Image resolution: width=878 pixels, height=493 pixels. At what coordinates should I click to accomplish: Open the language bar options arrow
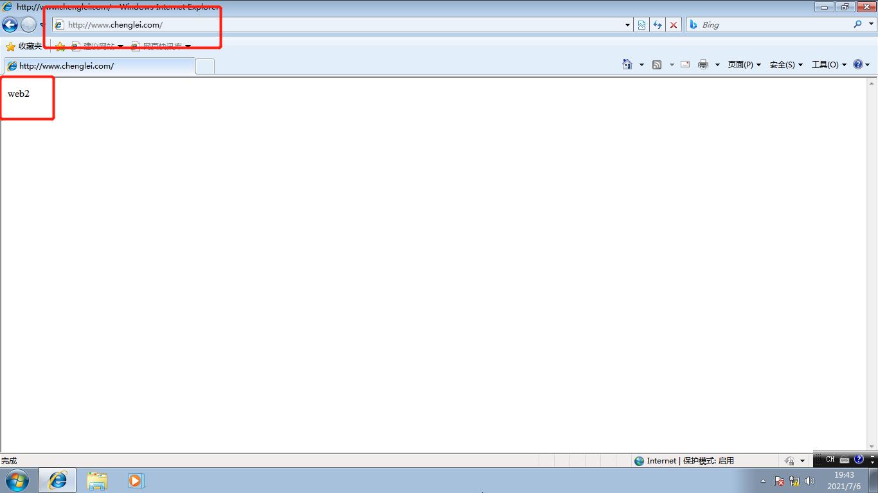click(x=872, y=461)
